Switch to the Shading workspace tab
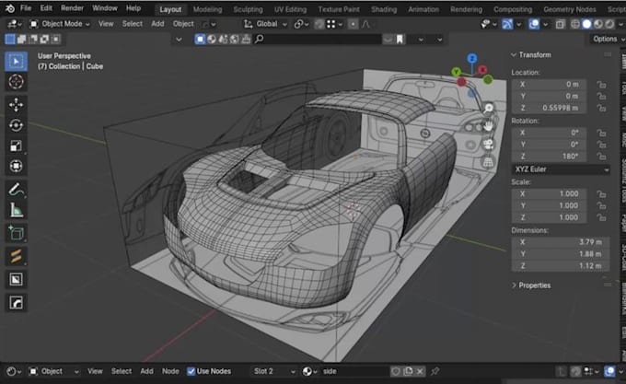 384,9
